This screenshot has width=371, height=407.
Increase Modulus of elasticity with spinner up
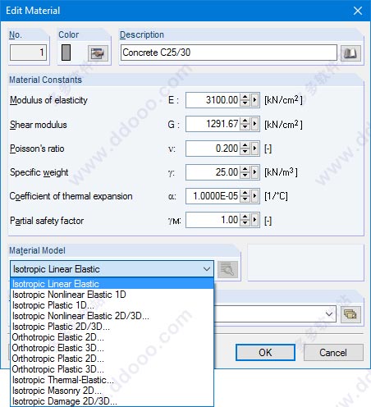(x=245, y=97)
